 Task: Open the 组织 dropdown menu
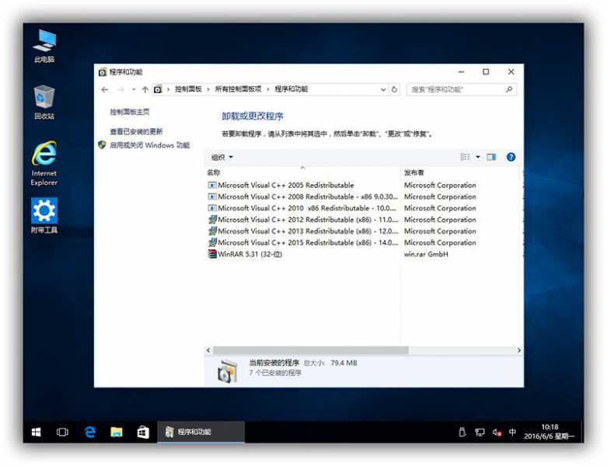point(222,157)
